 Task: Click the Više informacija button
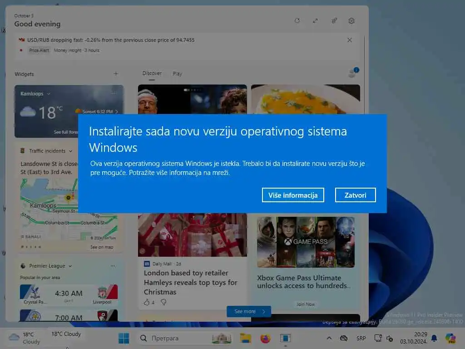[x=293, y=195]
